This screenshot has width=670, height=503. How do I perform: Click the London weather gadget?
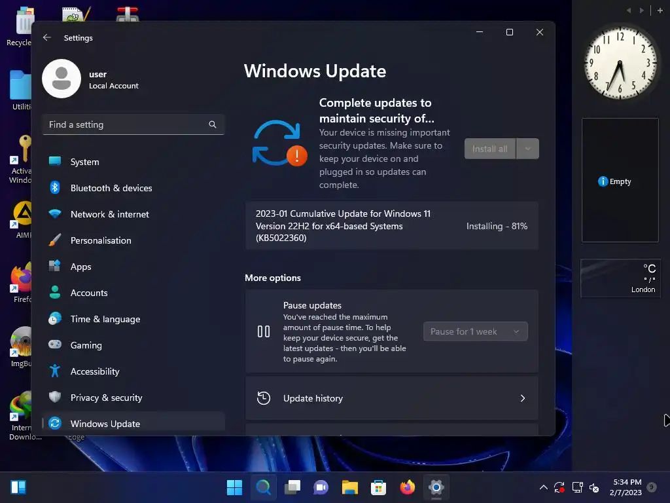pos(620,278)
